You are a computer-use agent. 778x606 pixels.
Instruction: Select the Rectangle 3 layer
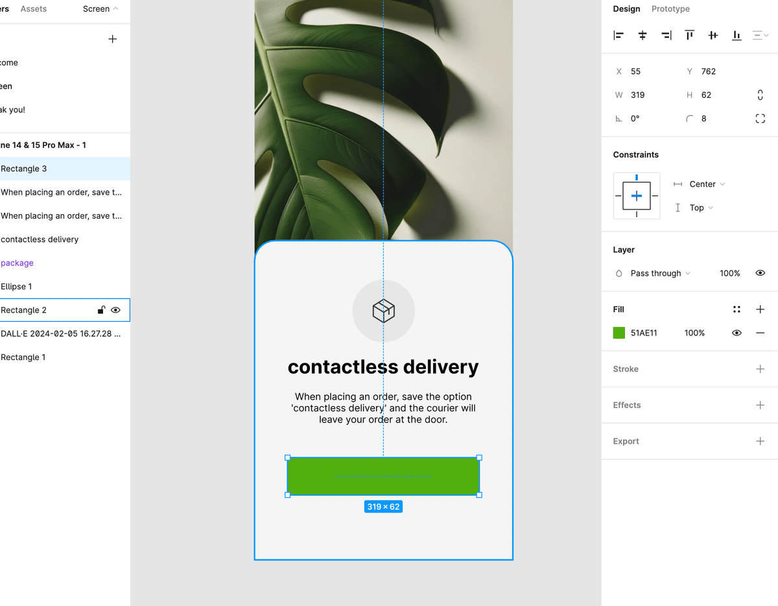(65, 169)
